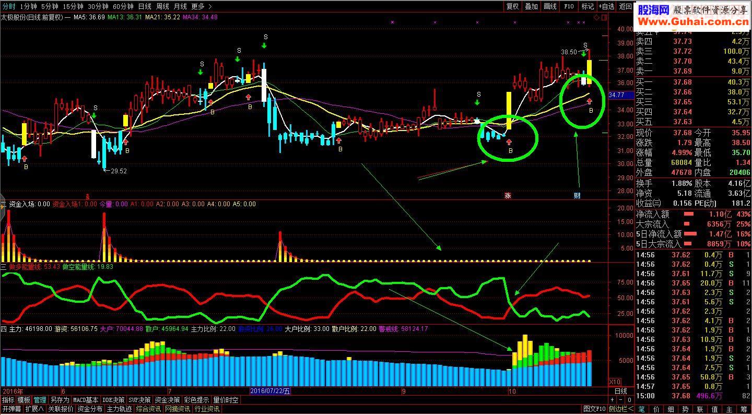
Task: Click the 涨 marker on the chart
Action: coord(508,196)
